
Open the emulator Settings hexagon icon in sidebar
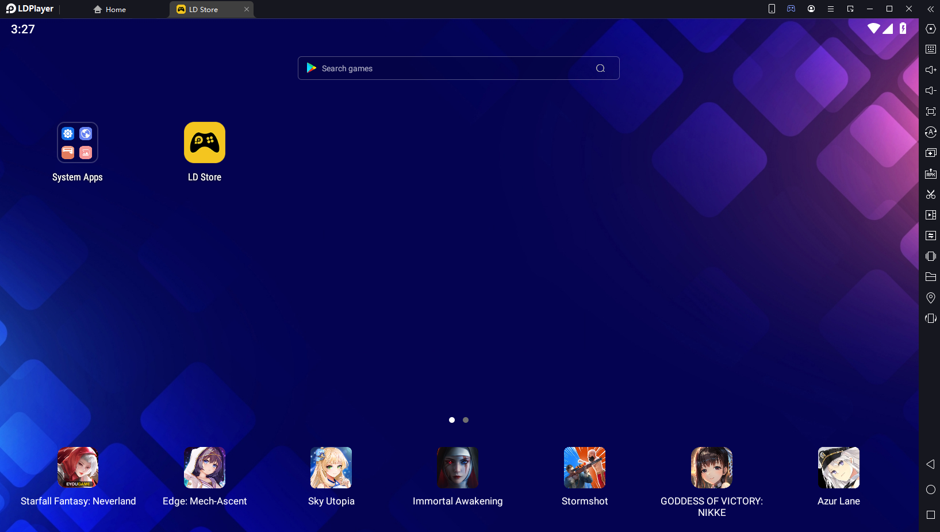[931, 29]
